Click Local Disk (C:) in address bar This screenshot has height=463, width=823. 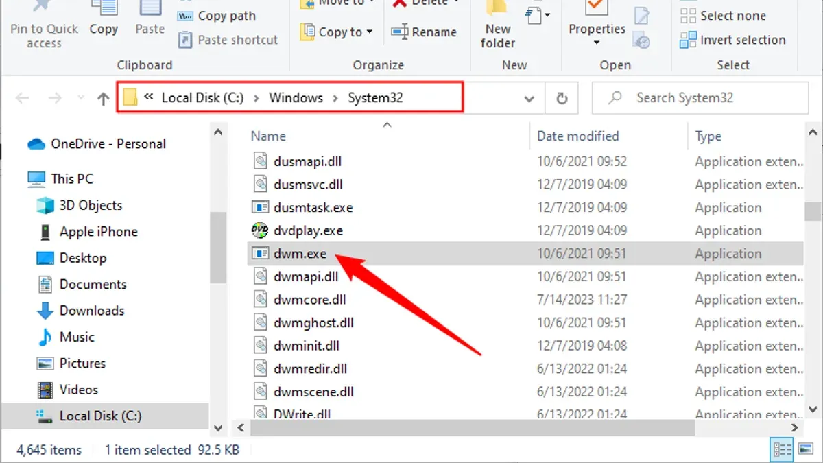pyautogui.click(x=202, y=97)
